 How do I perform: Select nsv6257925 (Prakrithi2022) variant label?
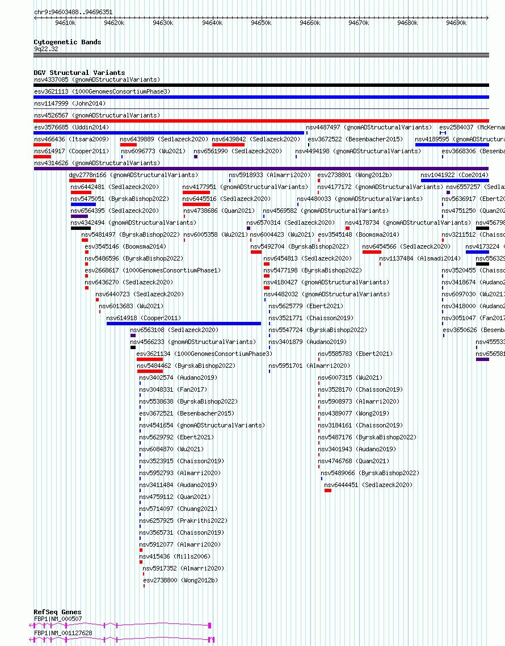183,521
